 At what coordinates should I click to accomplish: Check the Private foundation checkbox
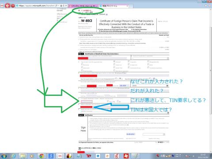tap(82, 71)
